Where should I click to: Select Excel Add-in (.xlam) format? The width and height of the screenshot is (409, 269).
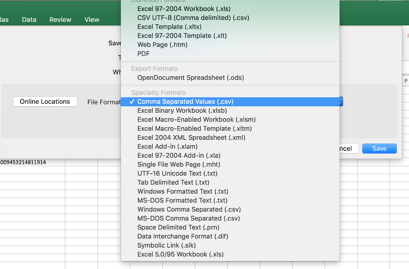pyautogui.click(x=230, y=146)
